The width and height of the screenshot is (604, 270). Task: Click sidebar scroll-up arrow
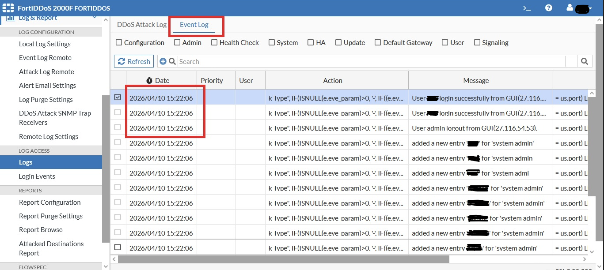[x=106, y=20]
